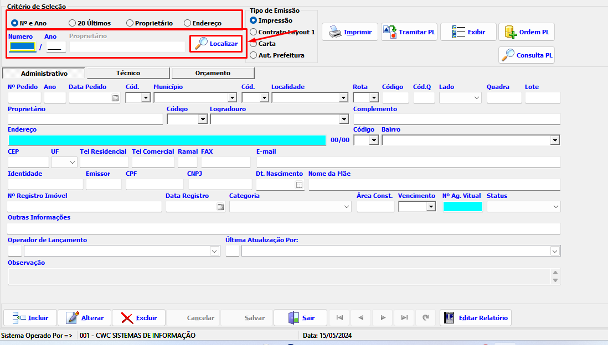608x345 pixels.
Task: Click the Incluir button
Action: click(30, 318)
